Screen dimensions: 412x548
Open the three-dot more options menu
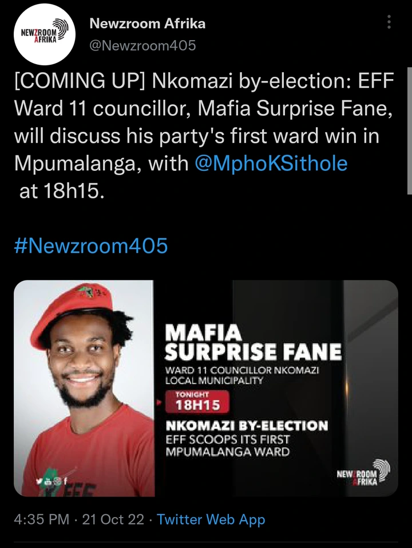(389, 22)
